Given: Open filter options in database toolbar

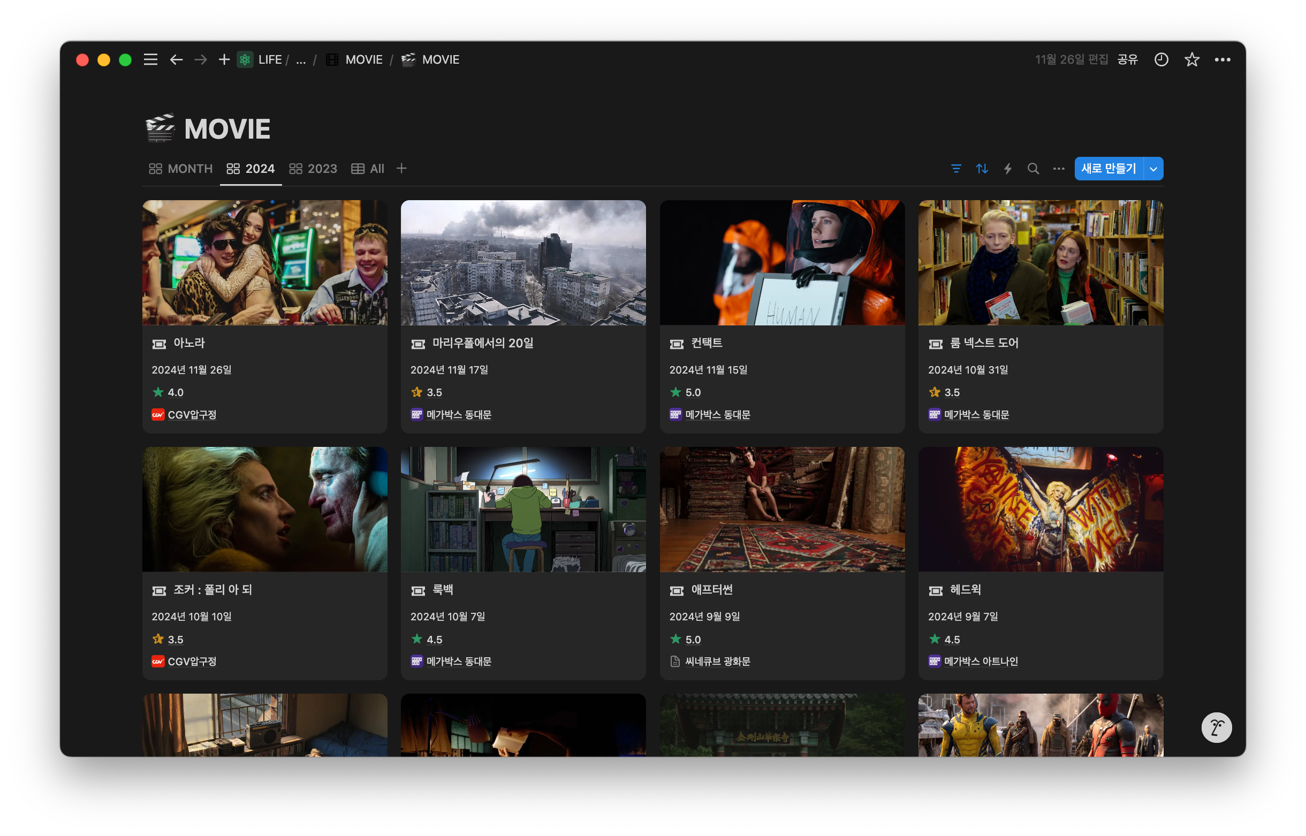Looking at the screenshot, I should pyautogui.click(x=956, y=169).
